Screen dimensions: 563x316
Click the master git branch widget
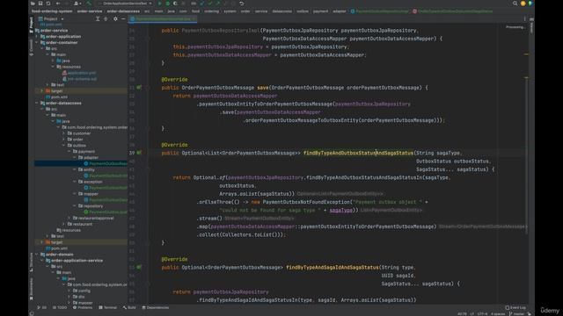pos(517,314)
